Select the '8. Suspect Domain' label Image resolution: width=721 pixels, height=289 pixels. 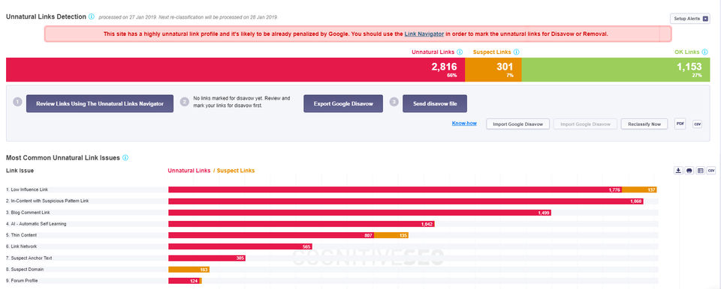click(25, 270)
